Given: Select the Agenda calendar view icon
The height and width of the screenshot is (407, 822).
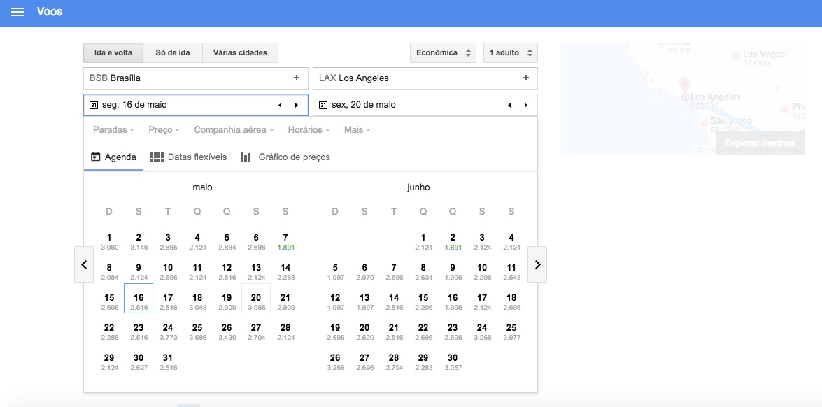Looking at the screenshot, I should pos(95,157).
